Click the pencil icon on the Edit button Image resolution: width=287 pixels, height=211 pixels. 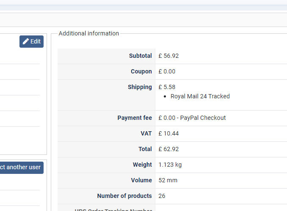(x=26, y=41)
